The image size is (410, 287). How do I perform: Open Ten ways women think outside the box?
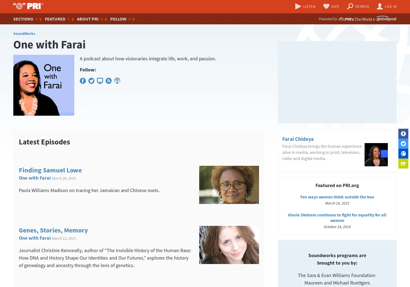coord(337,197)
